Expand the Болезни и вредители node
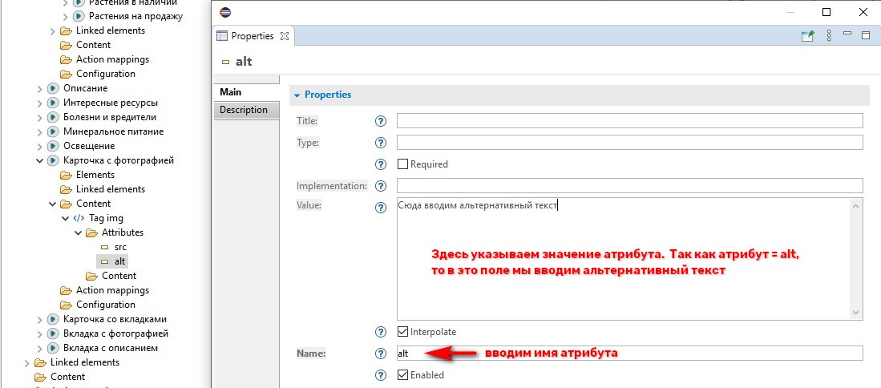 pyautogui.click(x=40, y=117)
